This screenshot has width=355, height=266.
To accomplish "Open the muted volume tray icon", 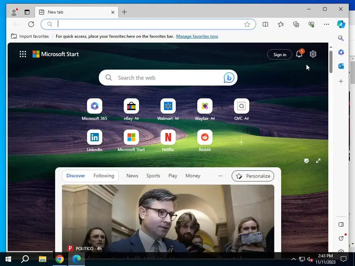I will tap(310, 259).
